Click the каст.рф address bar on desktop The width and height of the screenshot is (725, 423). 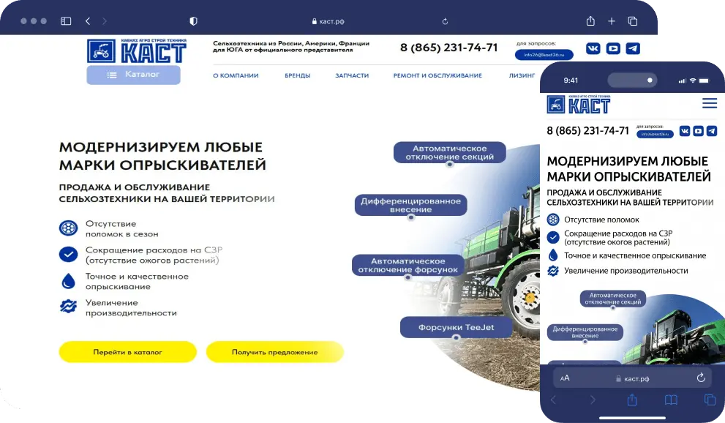pos(328,21)
